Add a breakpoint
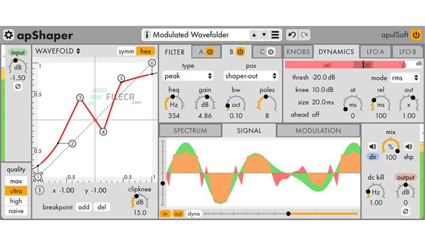425x246 pixels. (x=84, y=207)
